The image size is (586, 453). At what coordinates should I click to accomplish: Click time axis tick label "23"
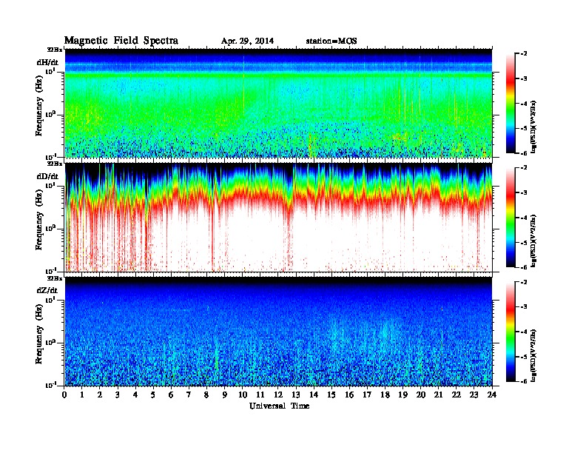[x=474, y=395]
